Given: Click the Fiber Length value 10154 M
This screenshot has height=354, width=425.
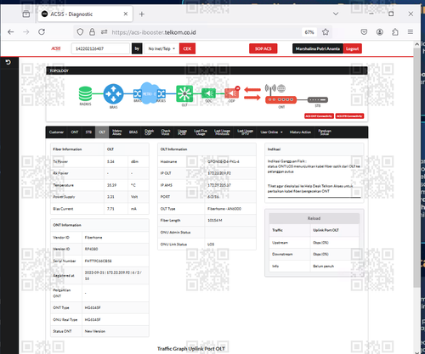Looking at the screenshot, I should tap(215, 220).
